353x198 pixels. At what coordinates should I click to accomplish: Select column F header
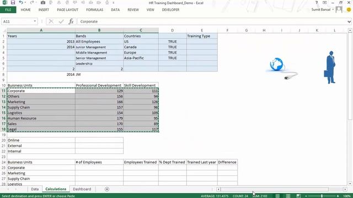click(x=227, y=30)
